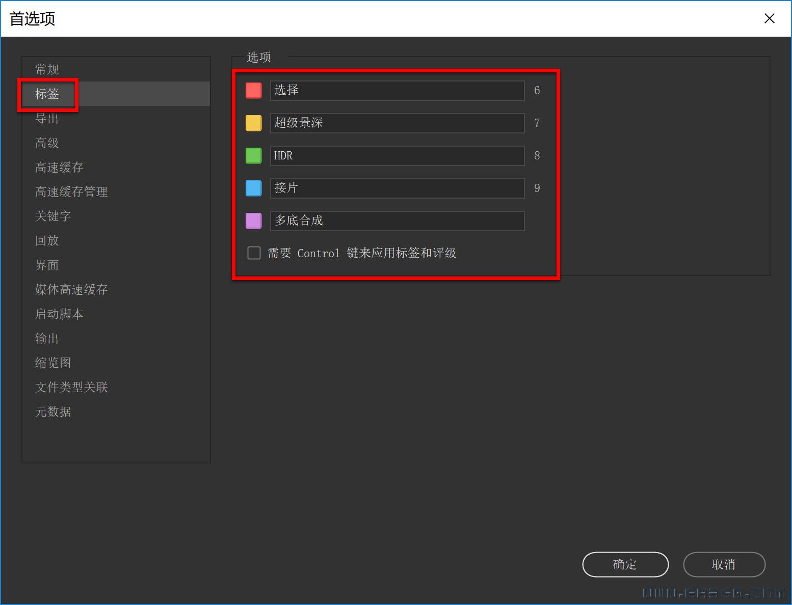Click the yellow swatch beside 超级景深
Image resolution: width=792 pixels, height=605 pixels.
pos(253,123)
